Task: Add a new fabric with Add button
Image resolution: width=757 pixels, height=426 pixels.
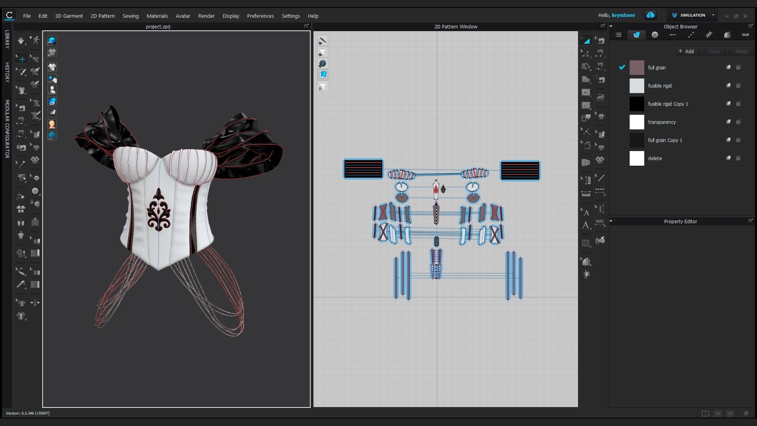Action: [x=686, y=51]
